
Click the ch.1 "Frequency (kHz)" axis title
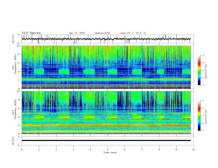click(x=15, y=63)
